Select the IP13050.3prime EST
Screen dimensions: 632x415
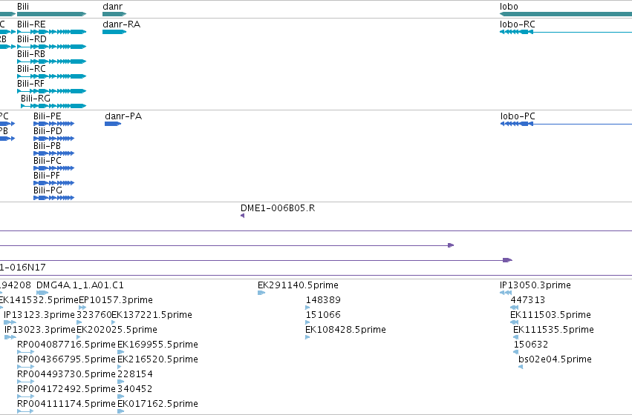(x=506, y=293)
